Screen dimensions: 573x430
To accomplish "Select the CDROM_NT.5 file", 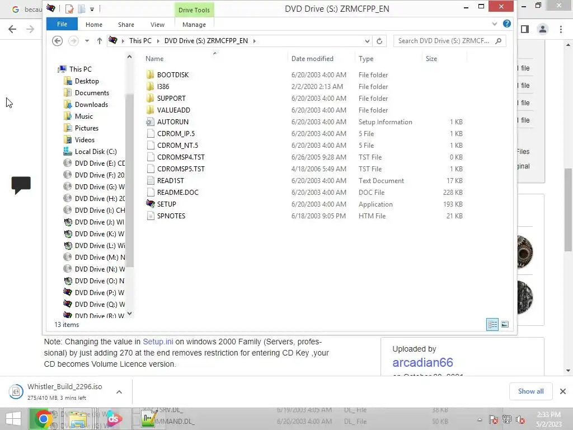I will point(177,145).
